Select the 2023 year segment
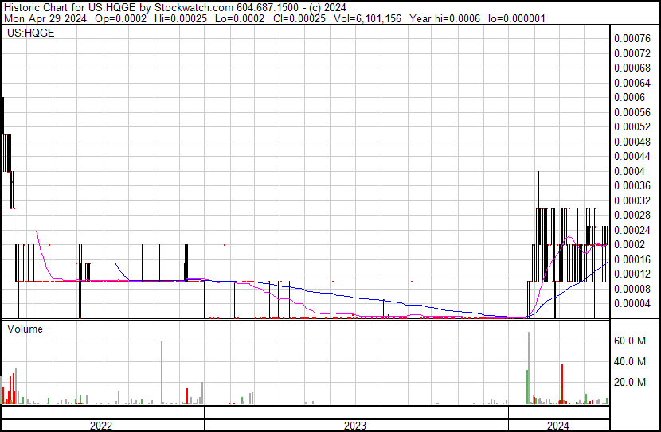This screenshot has width=661, height=432. 356,426
